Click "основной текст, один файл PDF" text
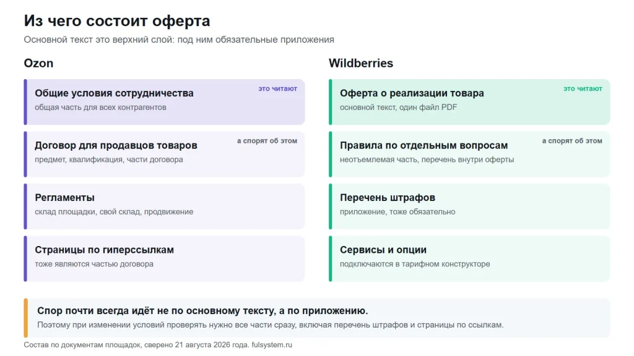The height and width of the screenshot is (356, 634). [398, 108]
